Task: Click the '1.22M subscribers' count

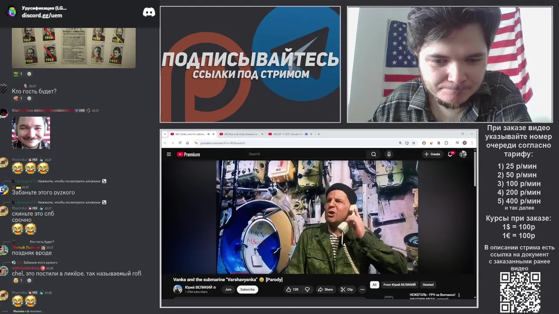Action: (196, 292)
